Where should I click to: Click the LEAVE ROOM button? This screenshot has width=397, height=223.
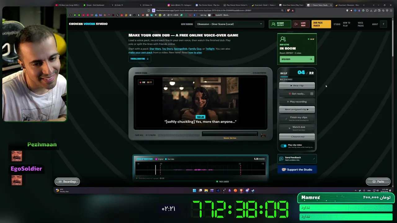(x=301, y=24)
